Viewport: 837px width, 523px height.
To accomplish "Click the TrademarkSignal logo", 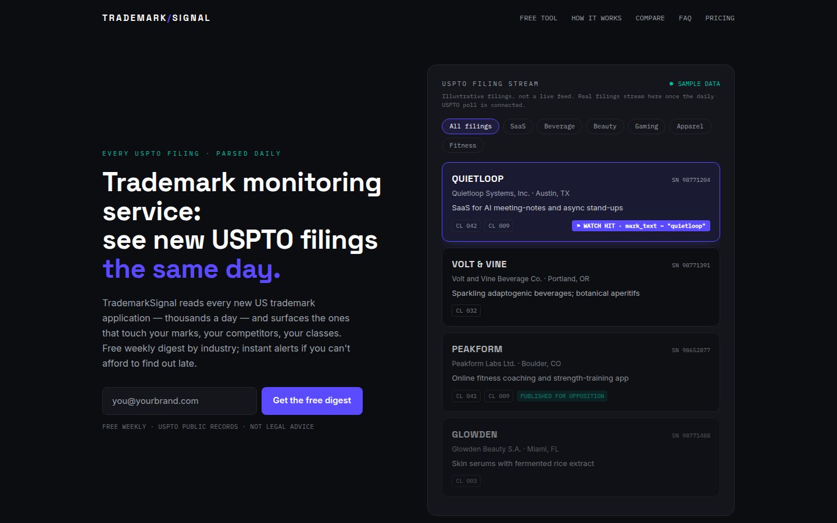I will click(156, 18).
